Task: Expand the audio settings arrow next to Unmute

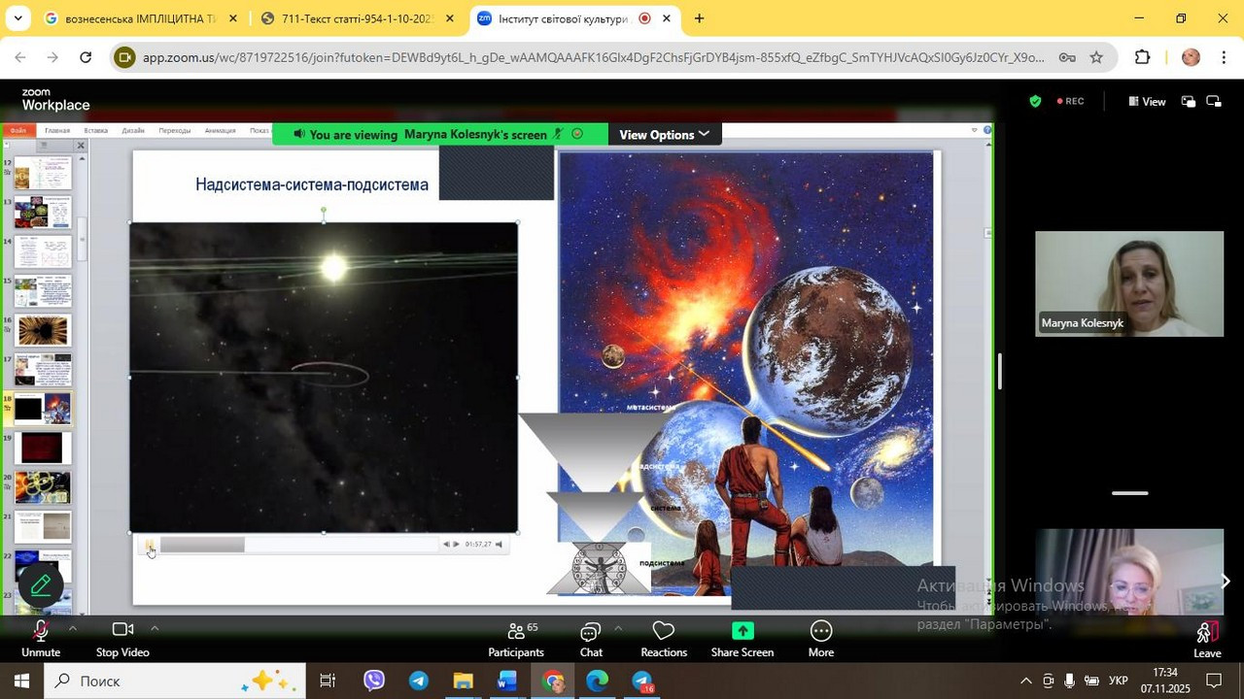Action: click(x=72, y=629)
